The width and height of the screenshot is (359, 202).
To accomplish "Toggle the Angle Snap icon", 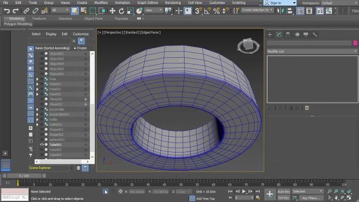I will pyautogui.click(x=207, y=11).
